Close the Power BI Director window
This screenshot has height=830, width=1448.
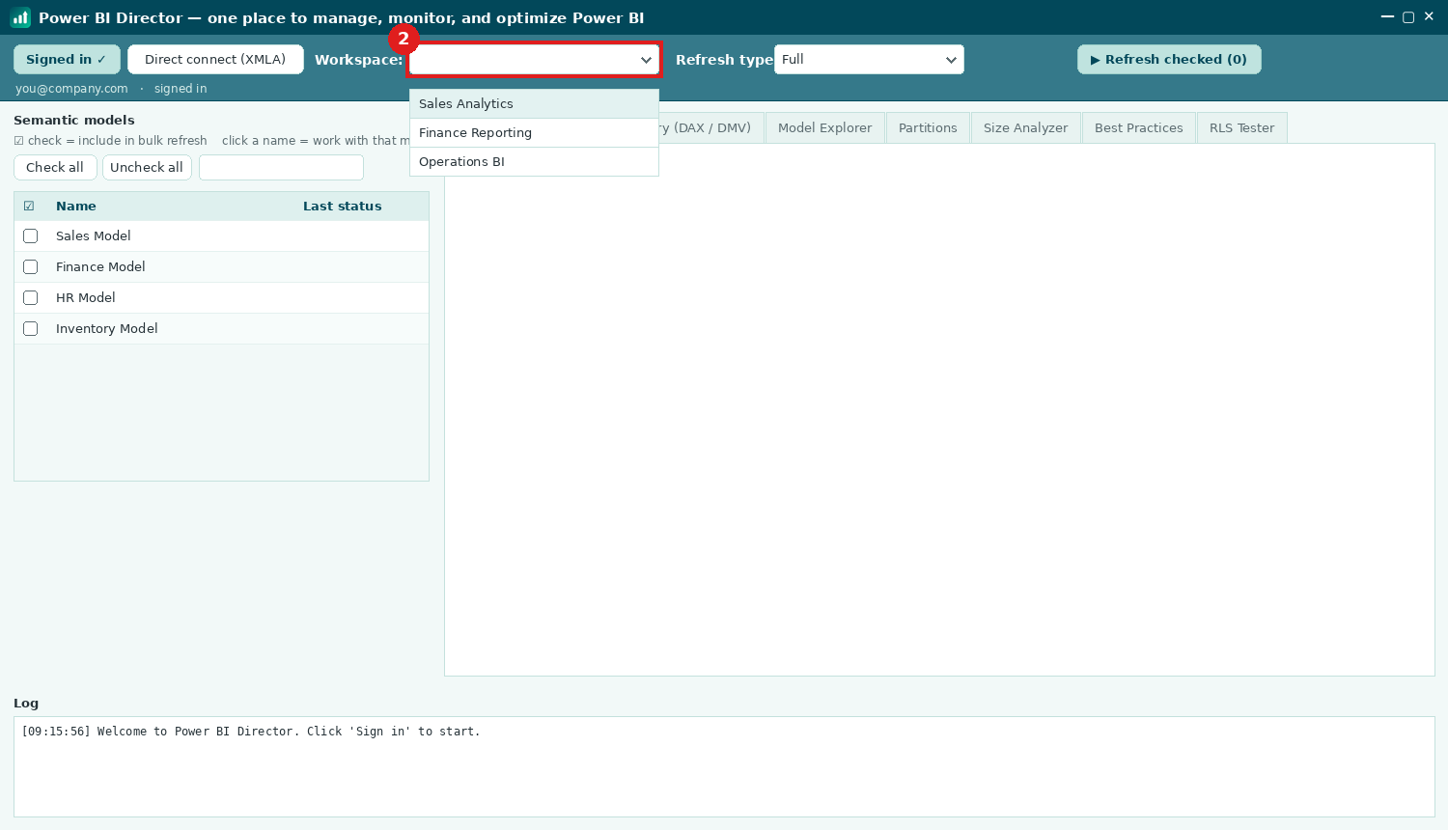tap(1429, 16)
